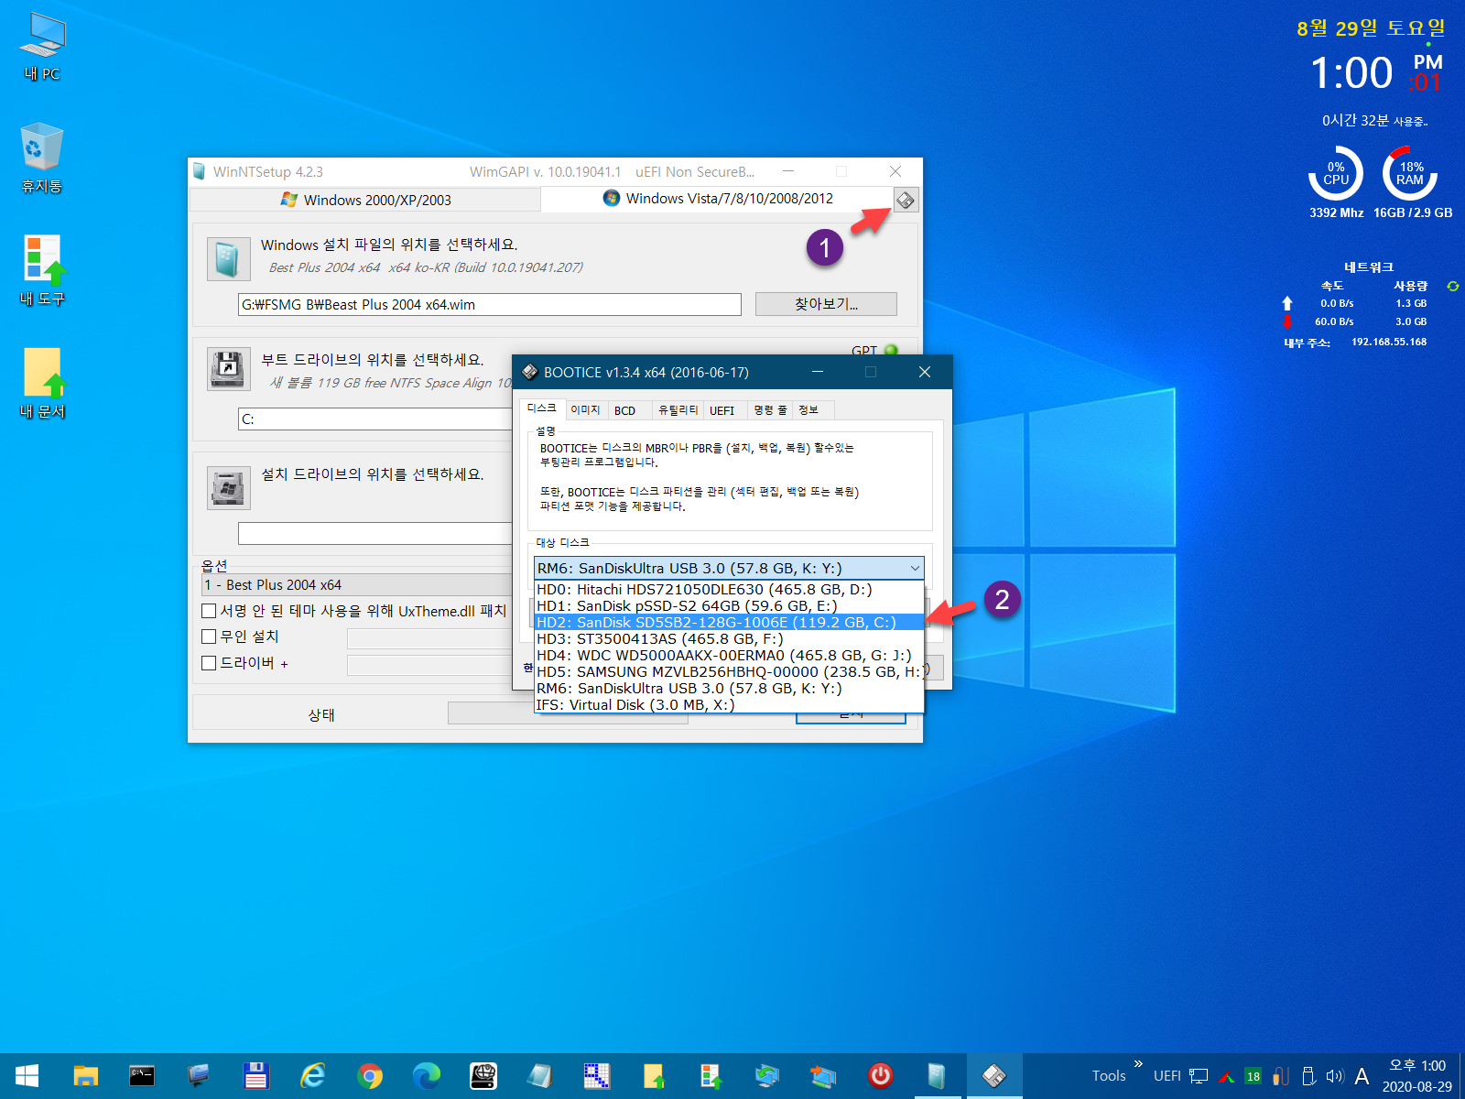The width and height of the screenshot is (1465, 1099).
Task: Open the Windows Start menu
Action: click(x=27, y=1075)
